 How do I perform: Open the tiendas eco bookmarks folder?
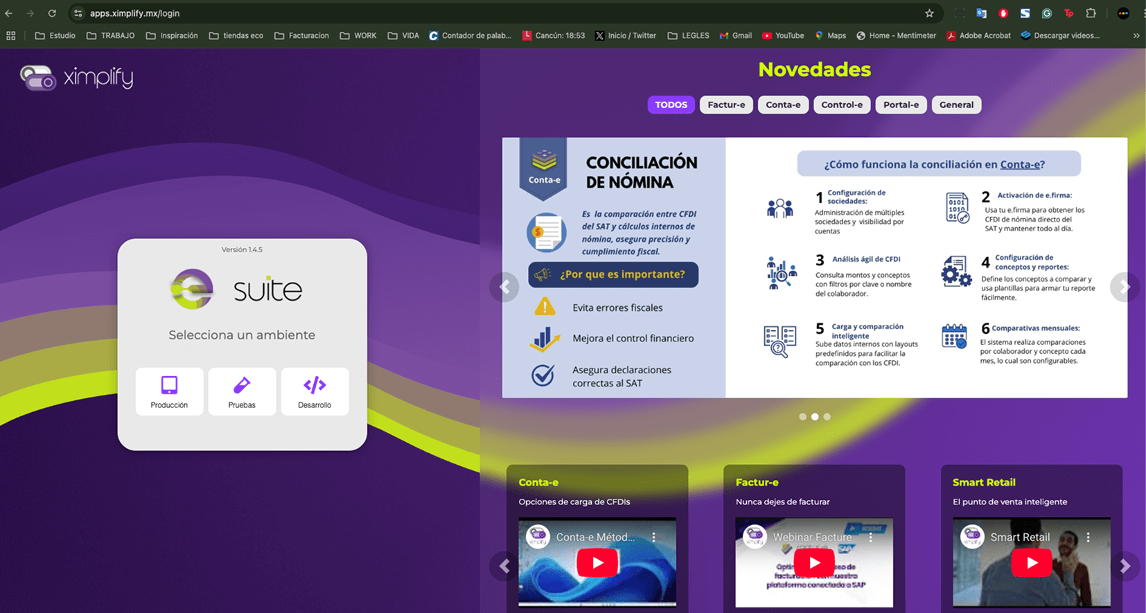[236, 35]
